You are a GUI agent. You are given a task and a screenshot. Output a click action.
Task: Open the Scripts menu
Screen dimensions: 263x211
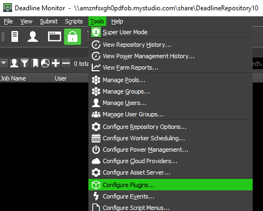[x=74, y=21]
